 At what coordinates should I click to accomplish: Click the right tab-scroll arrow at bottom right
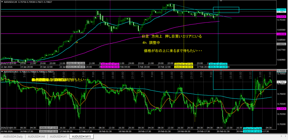pyautogui.click(x=285, y=137)
